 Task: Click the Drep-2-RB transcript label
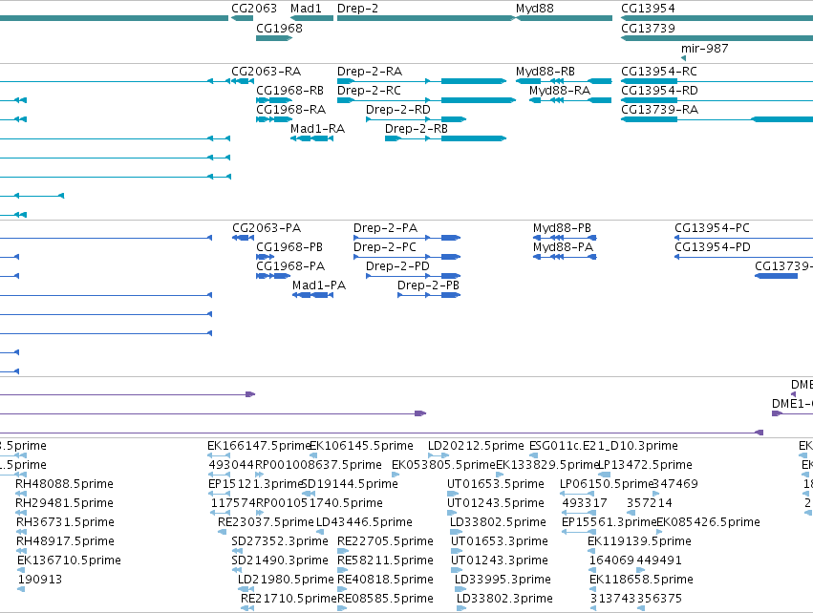point(417,129)
